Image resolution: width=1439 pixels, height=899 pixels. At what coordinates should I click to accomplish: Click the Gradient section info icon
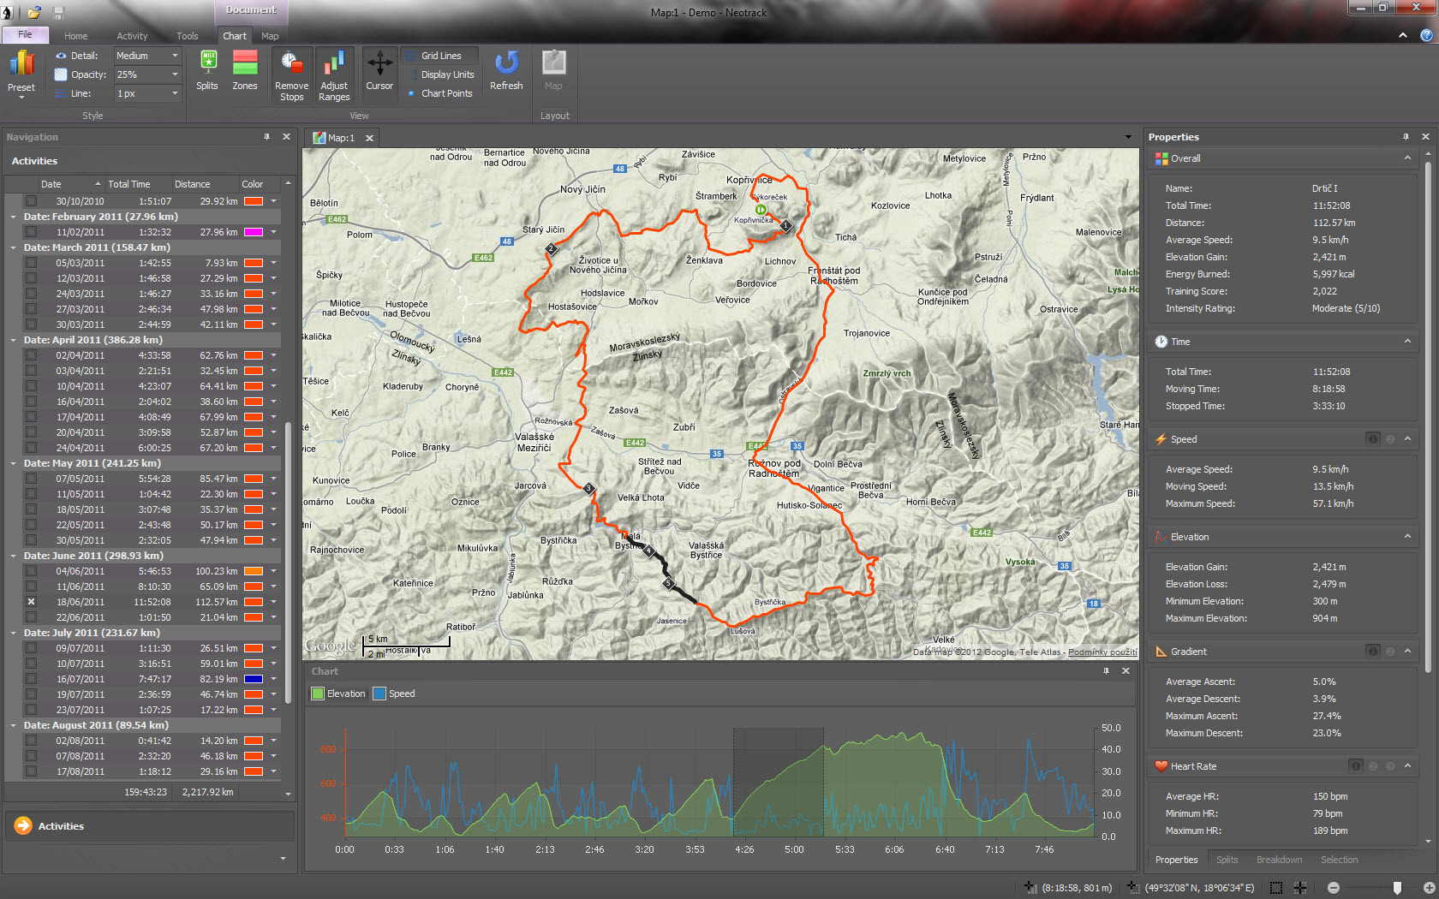(1373, 652)
